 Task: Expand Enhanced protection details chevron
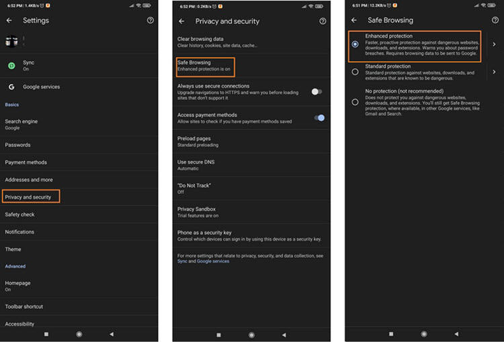click(494, 45)
